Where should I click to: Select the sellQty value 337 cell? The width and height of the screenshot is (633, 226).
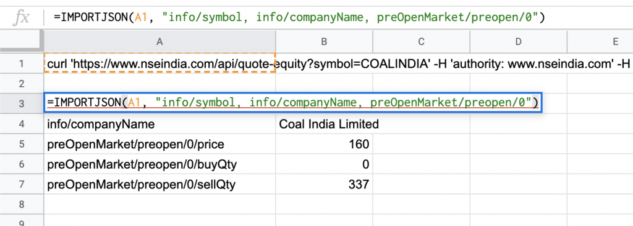324,185
